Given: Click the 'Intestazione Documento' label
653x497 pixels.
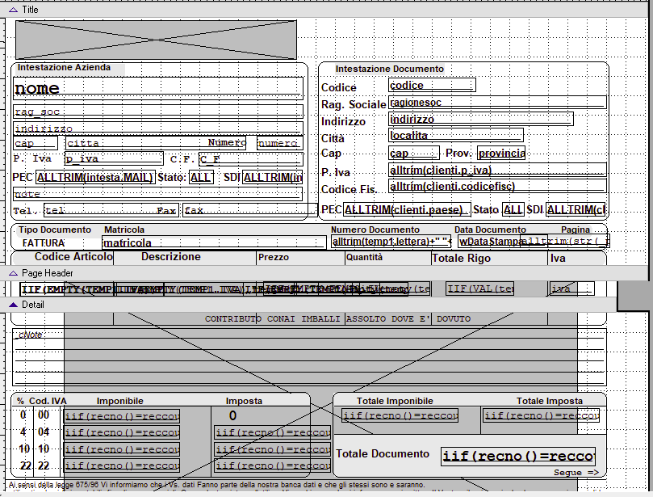Looking at the screenshot, I should tap(390, 69).
